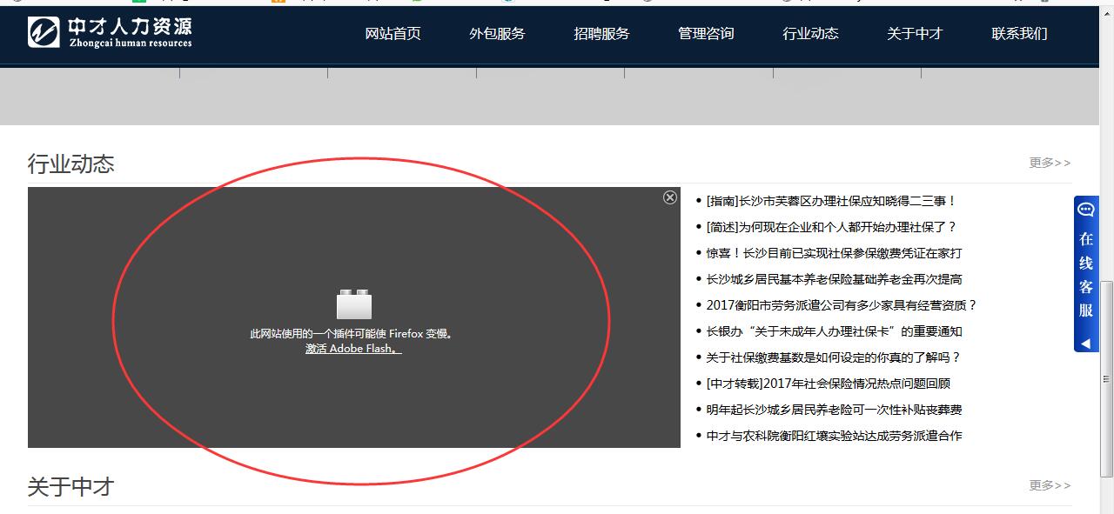Open the 网站首页 menu item
Viewport: 1114px width, 514px height.
(x=393, y=34)
